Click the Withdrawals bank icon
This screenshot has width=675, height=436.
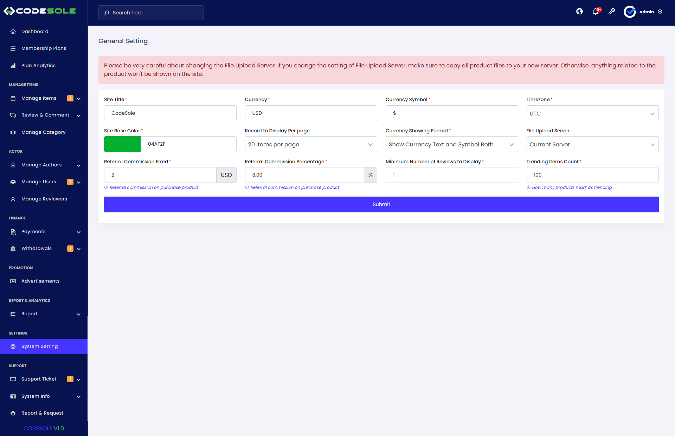tap(13, 249)
